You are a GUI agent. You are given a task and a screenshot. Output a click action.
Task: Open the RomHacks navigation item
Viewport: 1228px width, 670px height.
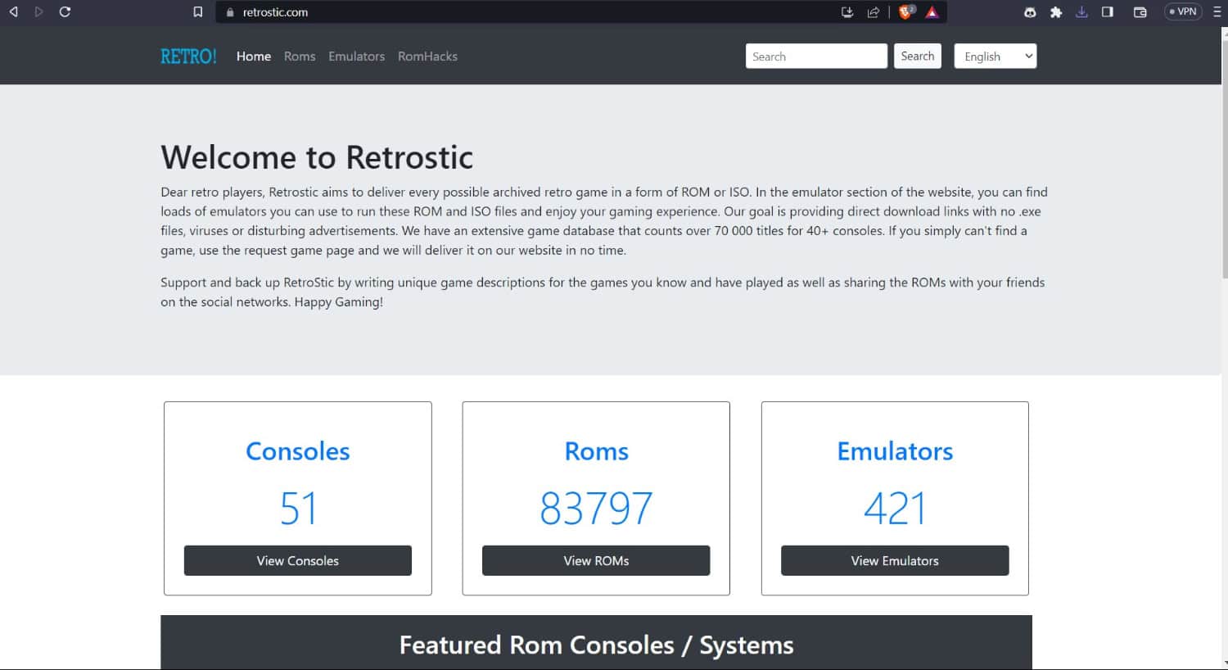click(x=427, y=56)
